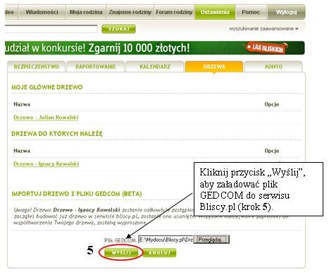Select the Importuj drzewo z pliku GEDCOM heading

(77, 194)
